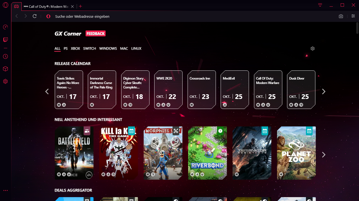Viewport: 359px width, 201px height.
Task: Click the calendar badge on Planet Zoo
Action: coord(309,131)
